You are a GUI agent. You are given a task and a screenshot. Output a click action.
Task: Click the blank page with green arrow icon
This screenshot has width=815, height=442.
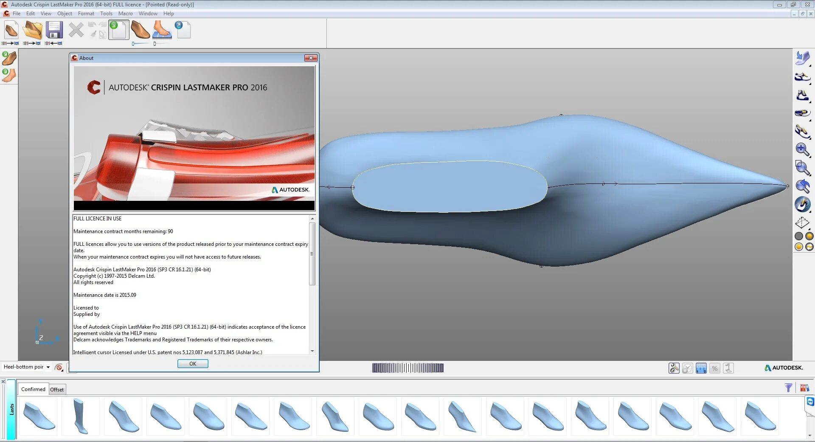118,30
